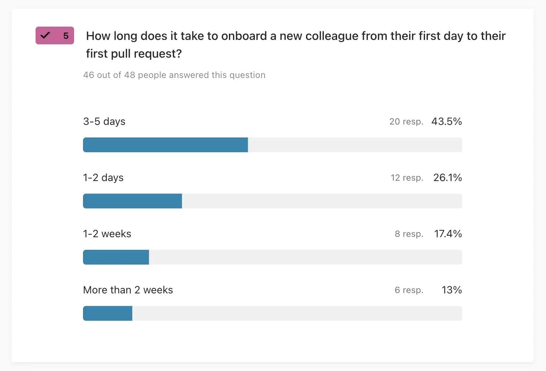Click the blue bar for 3-5 days

(x=165, y=145)
